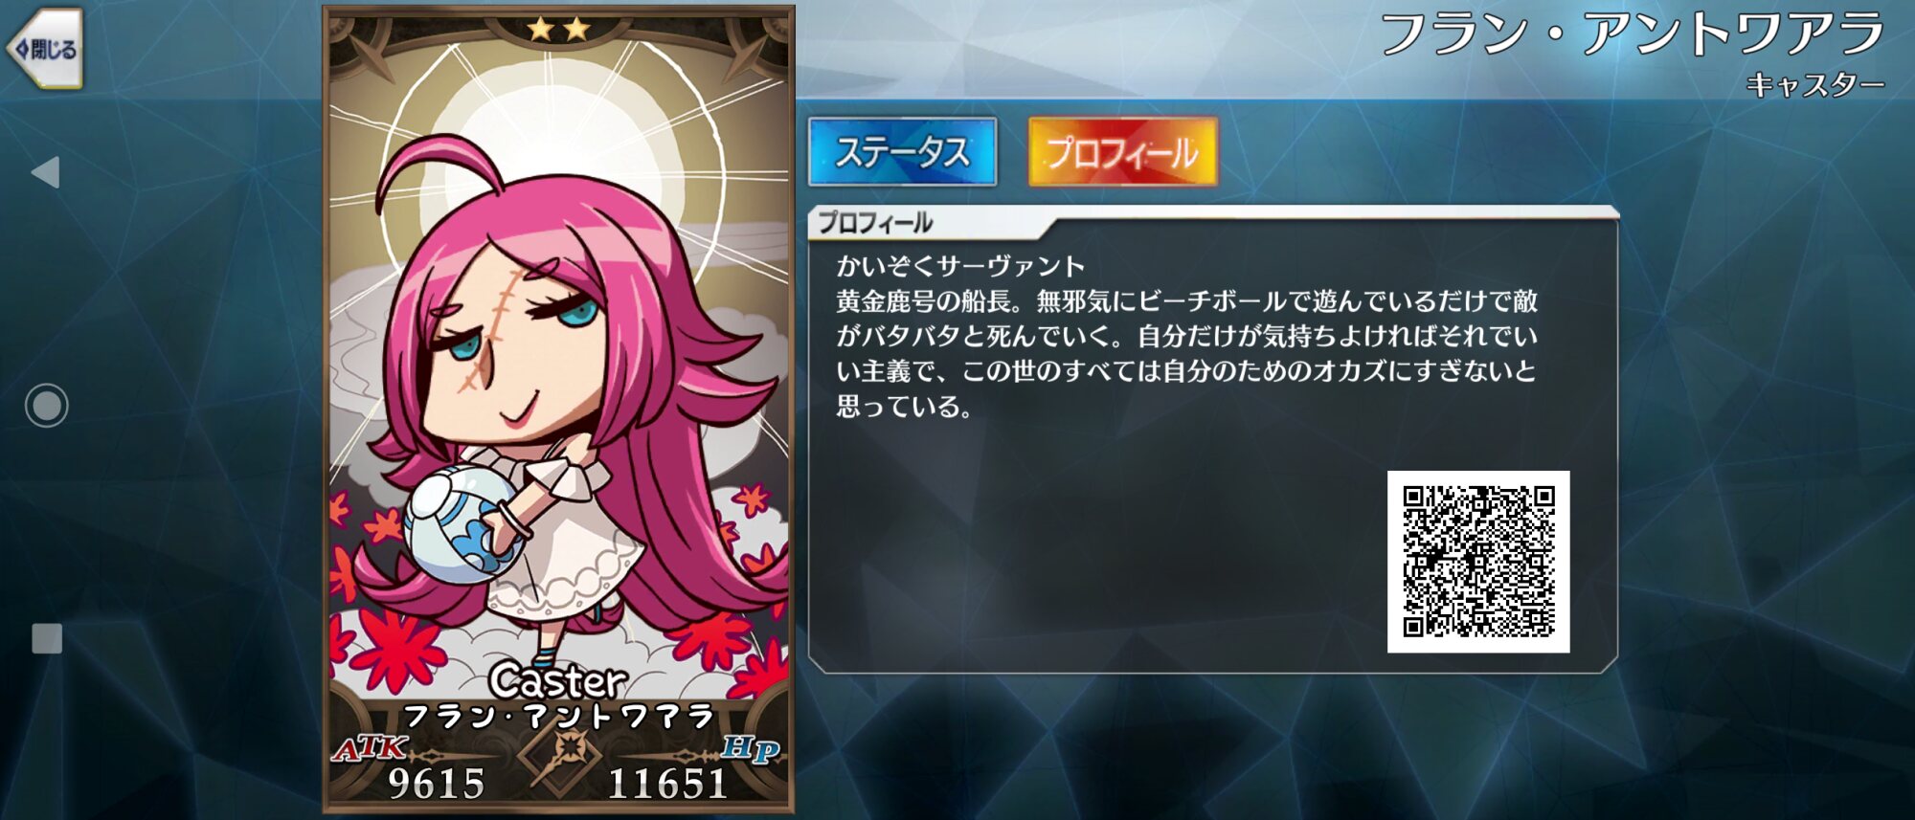Click the QR code image

1478,562
